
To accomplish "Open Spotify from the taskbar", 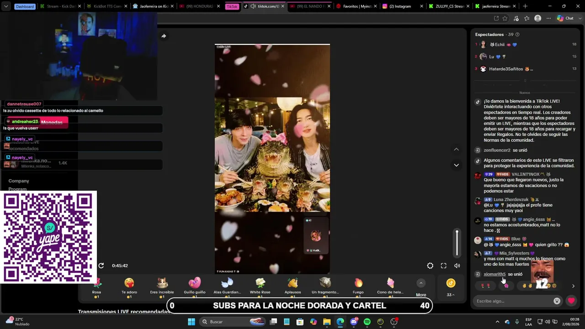I will 367,322.
